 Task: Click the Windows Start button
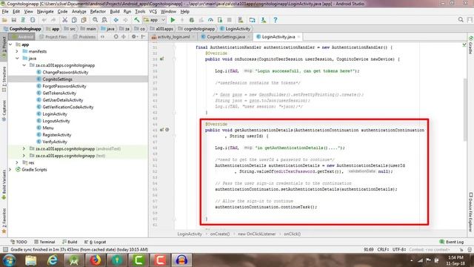(9, 260)
